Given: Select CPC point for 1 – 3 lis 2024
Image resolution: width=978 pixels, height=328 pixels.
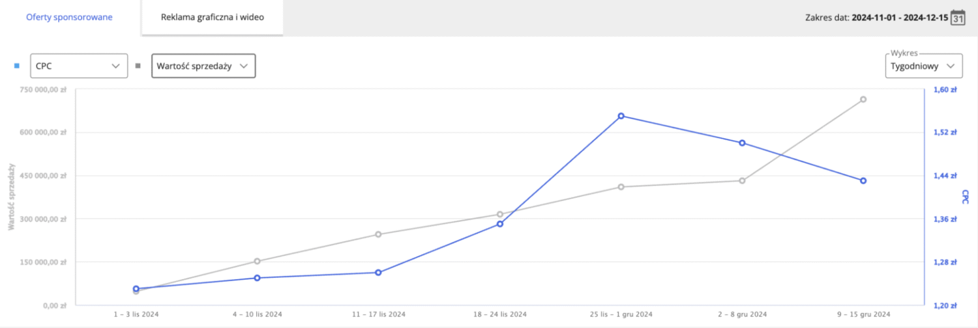Looking at the screenshot, I should pos(136,288).
